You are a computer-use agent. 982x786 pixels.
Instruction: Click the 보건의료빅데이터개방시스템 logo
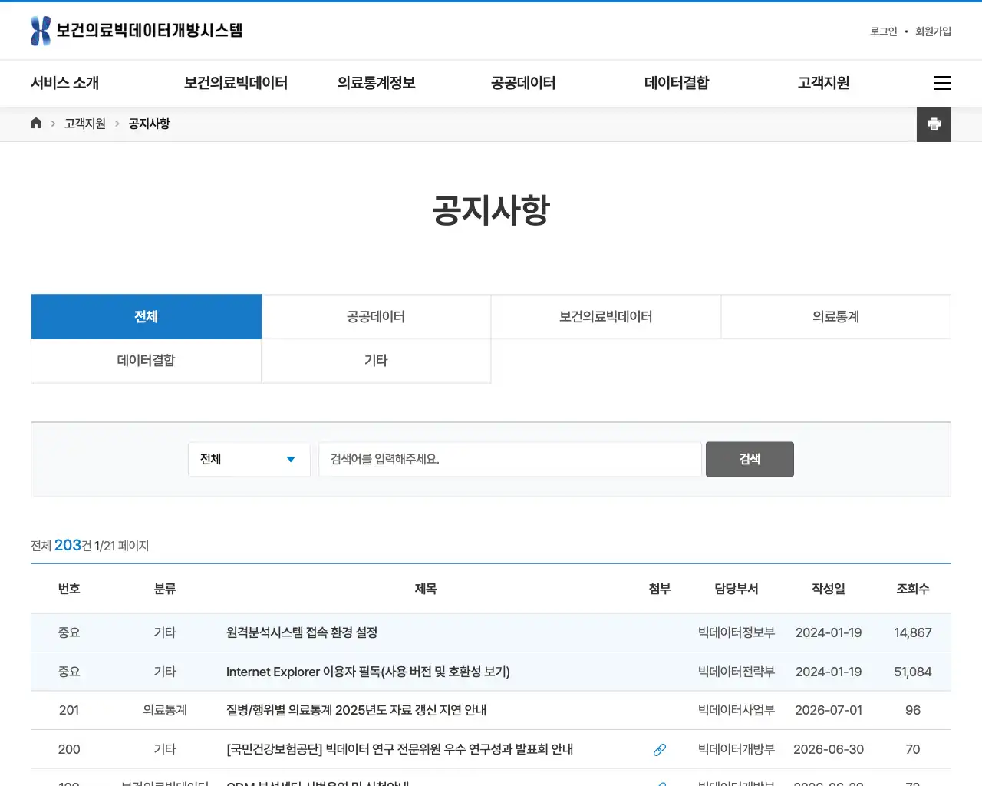137,31
